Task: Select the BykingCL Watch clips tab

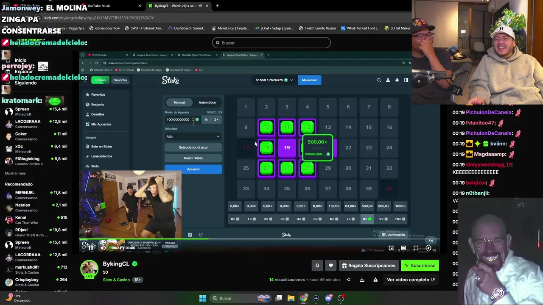Action: 178,6
